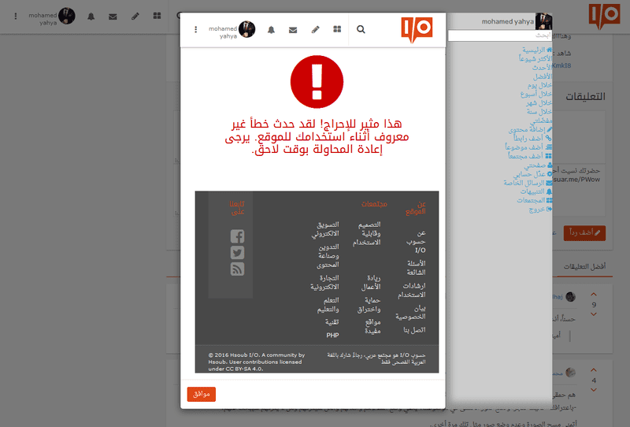Image resolution: width=630 pixels, height=427 pixels.
Task: Open the PHP community link in the footer
Action: 332,335
